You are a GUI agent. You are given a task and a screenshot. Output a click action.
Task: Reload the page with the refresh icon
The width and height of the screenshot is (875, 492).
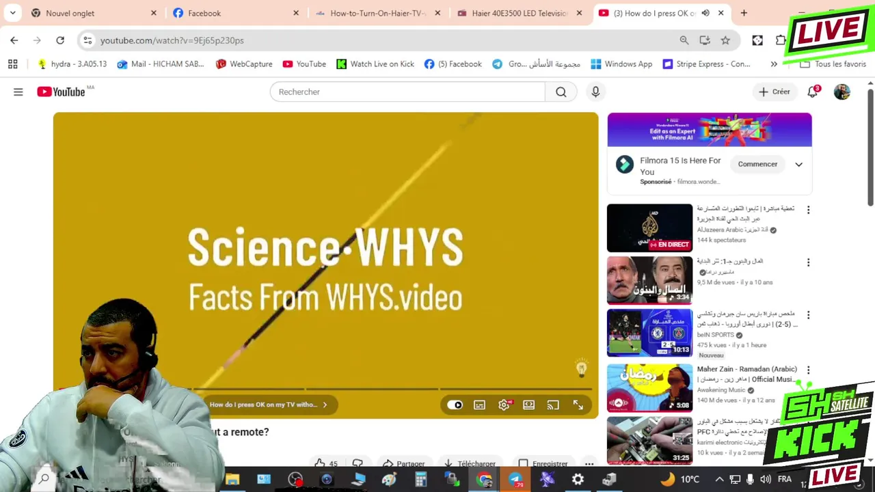pos(60,40)
